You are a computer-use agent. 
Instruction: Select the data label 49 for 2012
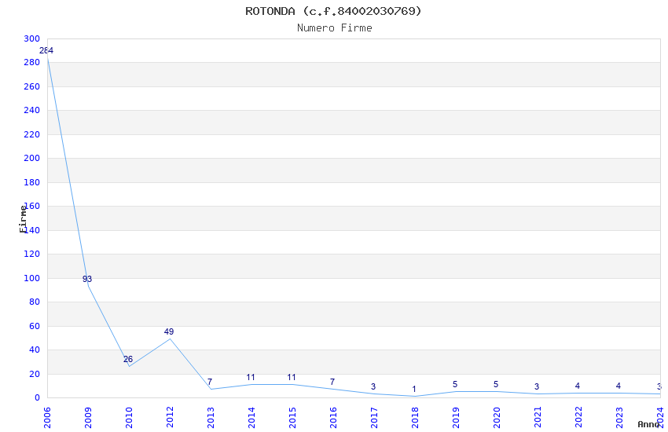169,331
